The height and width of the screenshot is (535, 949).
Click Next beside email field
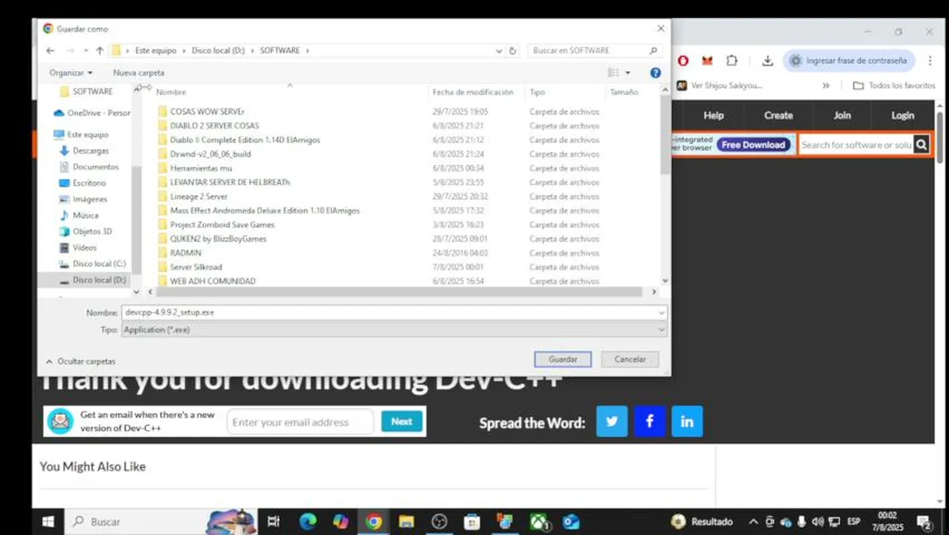tap(402, 421)
